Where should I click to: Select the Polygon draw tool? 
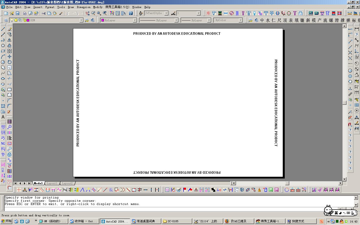tap(3, 45)
